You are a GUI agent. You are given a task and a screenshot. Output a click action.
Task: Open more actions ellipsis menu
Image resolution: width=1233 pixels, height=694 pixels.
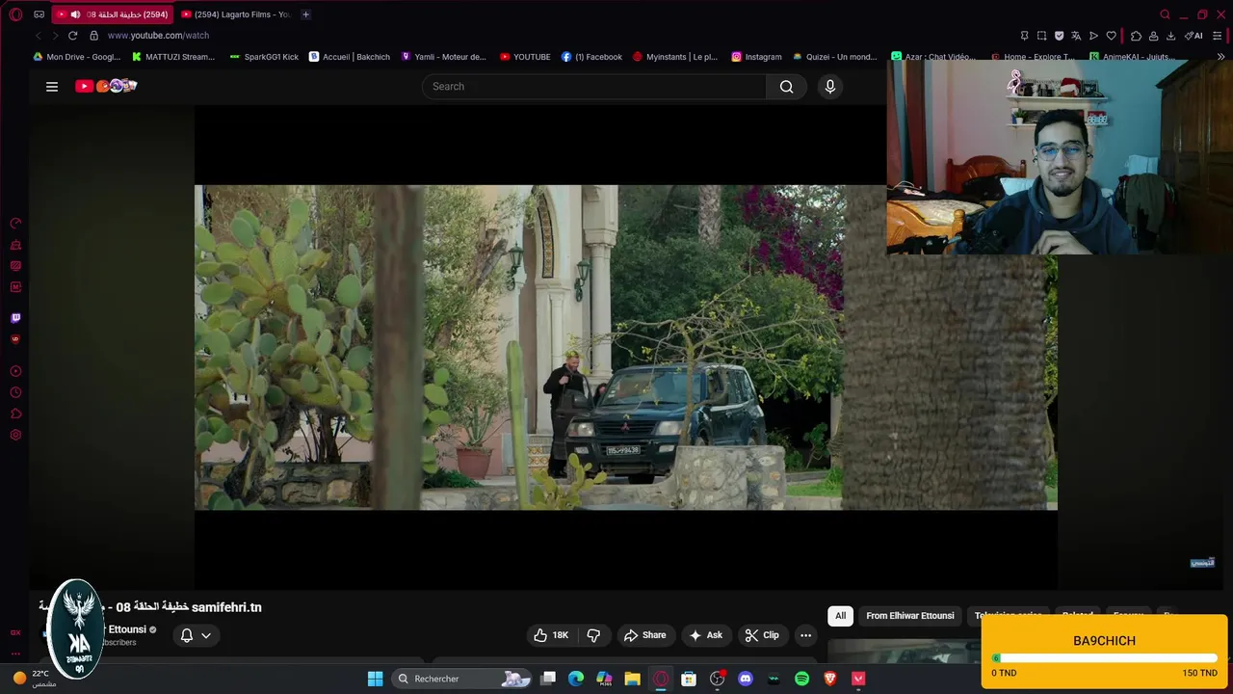tap(806, 635)
